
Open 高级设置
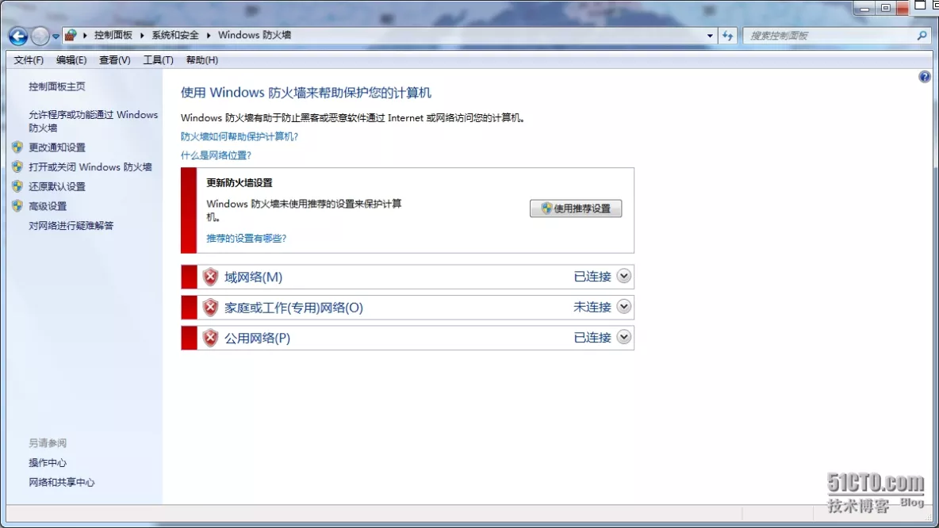click(x=48, y=207)
